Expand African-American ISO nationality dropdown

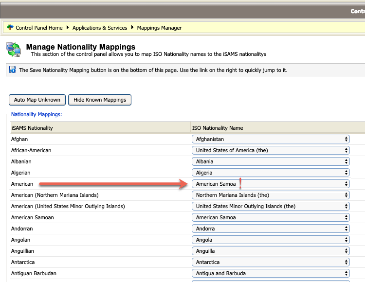tap(271, 150)
